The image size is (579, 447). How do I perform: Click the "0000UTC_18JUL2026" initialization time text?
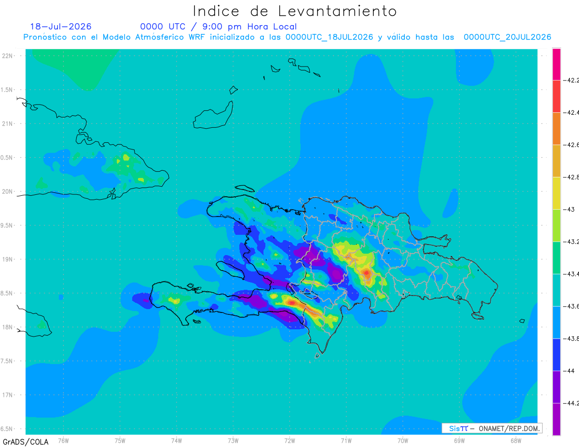(330, 37)
